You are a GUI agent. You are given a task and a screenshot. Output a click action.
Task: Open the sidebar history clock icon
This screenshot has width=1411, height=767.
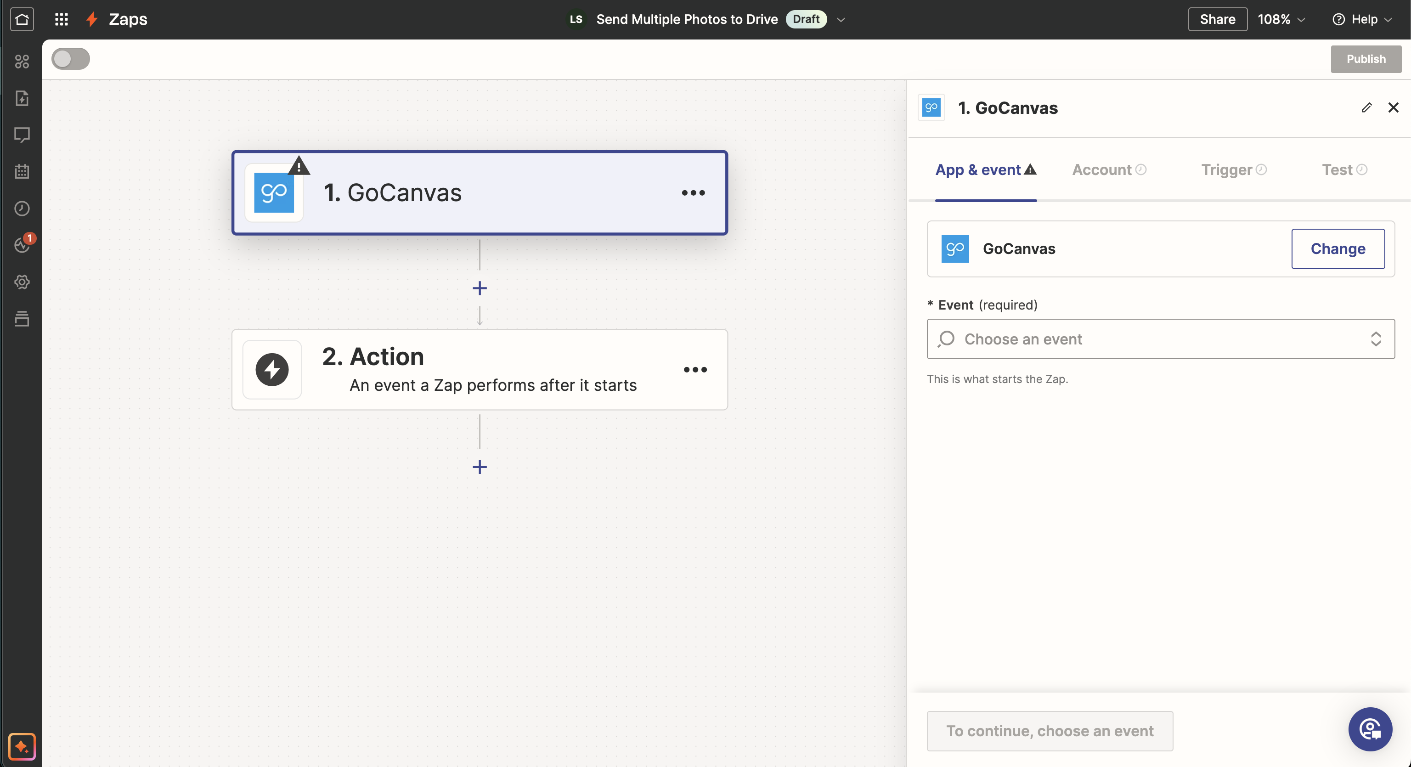[22, 208]
